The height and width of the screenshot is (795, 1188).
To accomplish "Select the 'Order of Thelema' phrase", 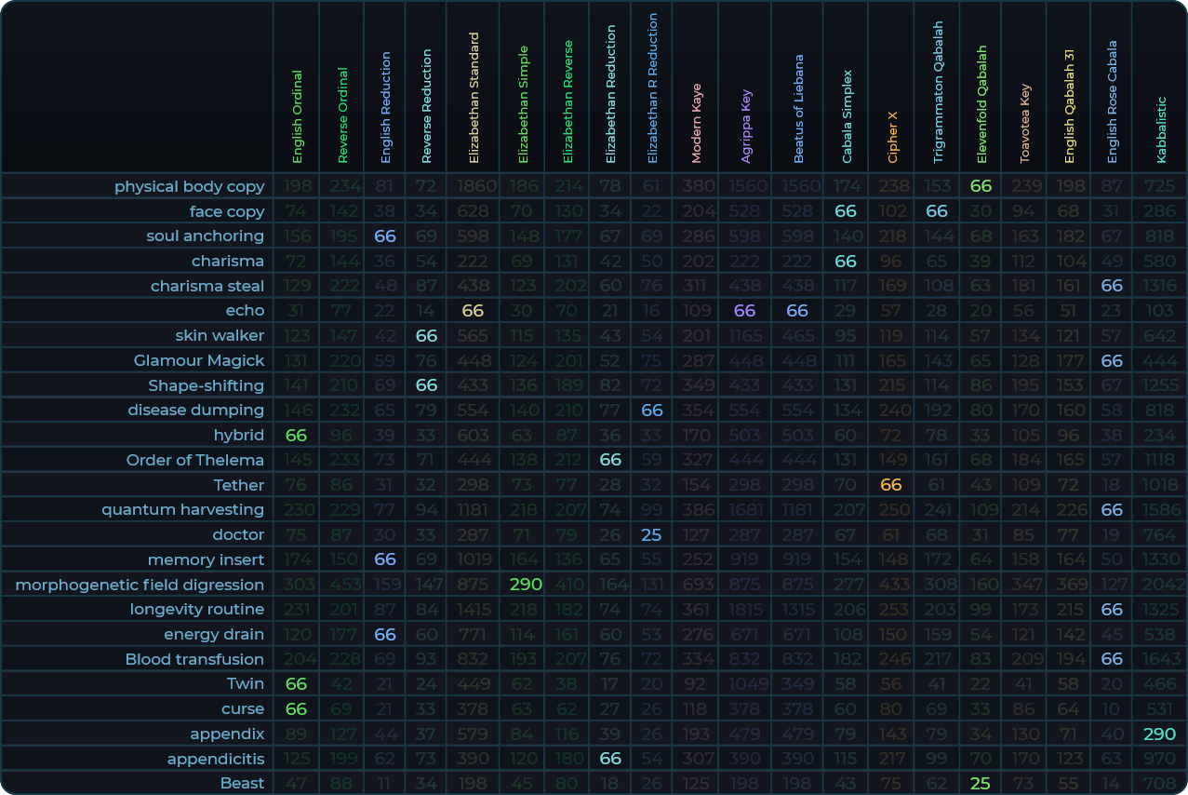I will click(x=195, y=460).
